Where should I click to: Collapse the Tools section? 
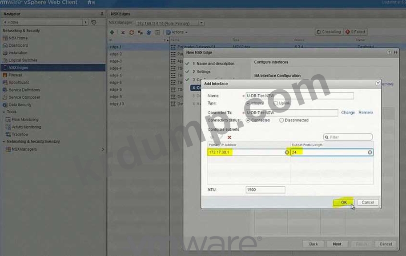pos(4,112)
